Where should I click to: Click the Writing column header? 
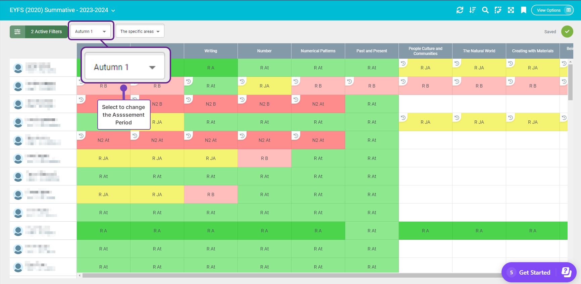(211, 51)
